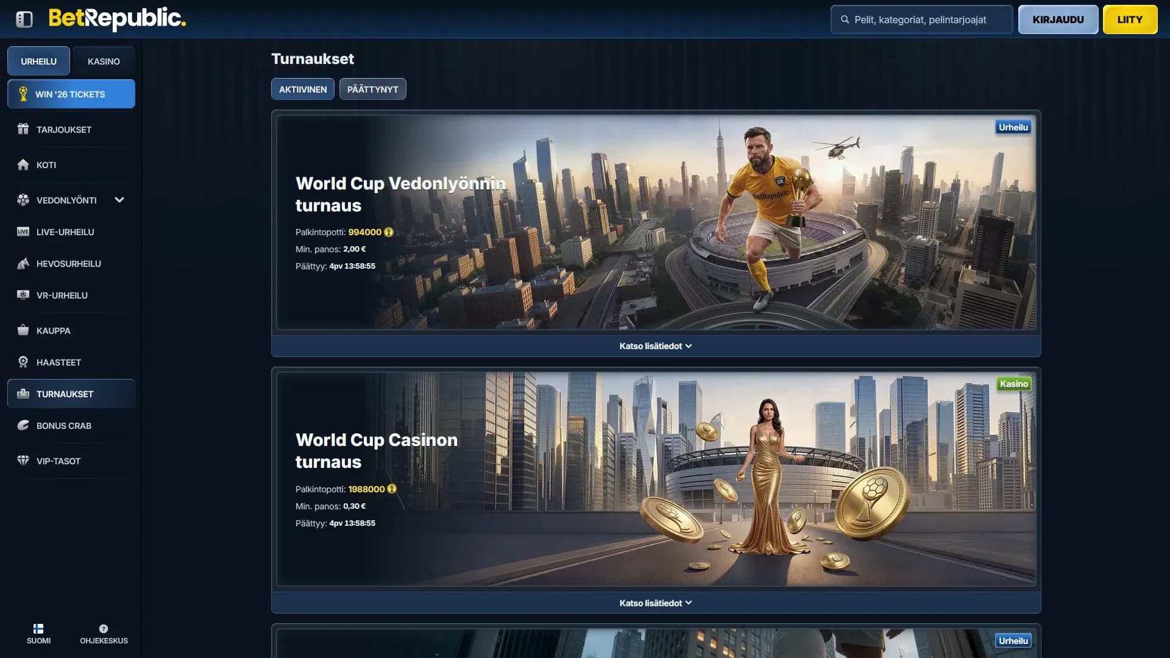Click the Kirjaudu login button
This screenshot has width=1170, height=658.
(x=1058, y=19)
